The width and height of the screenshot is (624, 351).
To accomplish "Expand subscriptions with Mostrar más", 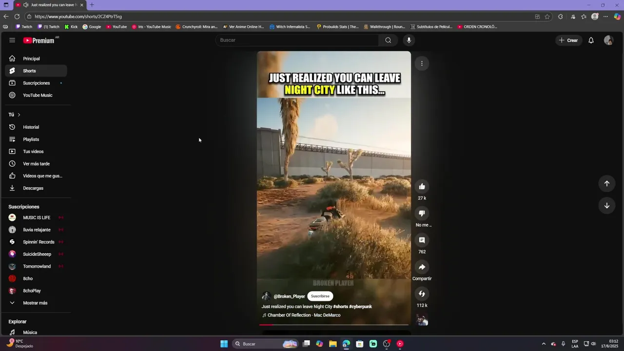I will pyautogui.click(x=36, y=303).
